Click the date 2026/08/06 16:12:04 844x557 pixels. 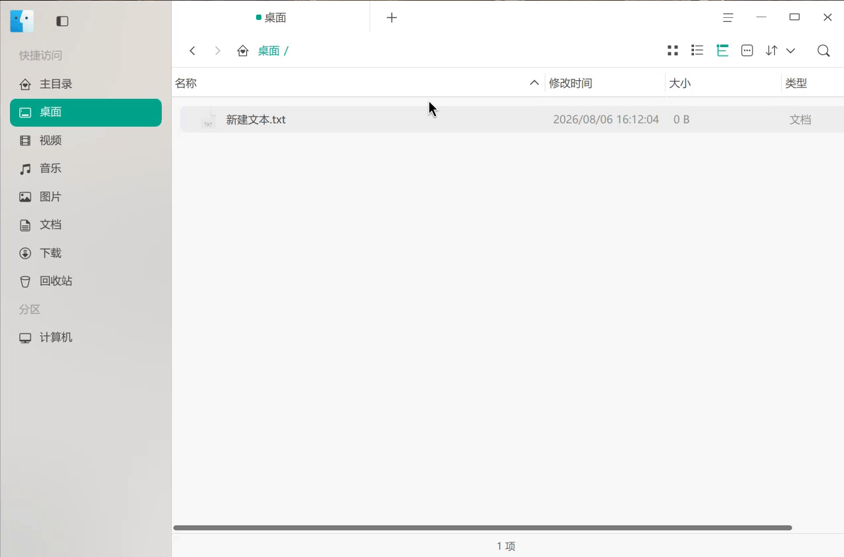click(x=606, y=119)
